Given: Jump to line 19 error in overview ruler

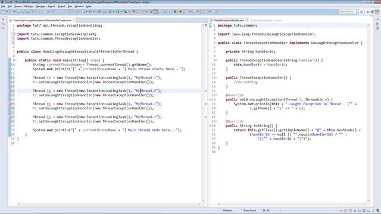Looking at the screenshot, I should click(205, 104).
